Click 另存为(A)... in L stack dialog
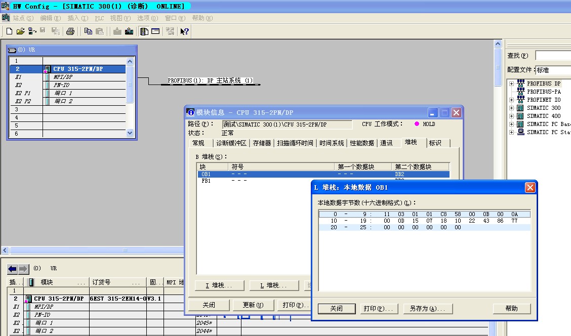 (x=428, y=309)
